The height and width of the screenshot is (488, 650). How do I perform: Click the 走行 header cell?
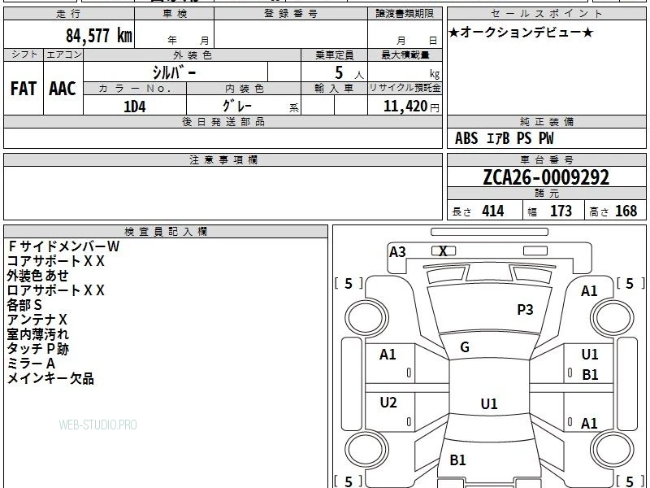pos(69,14)
